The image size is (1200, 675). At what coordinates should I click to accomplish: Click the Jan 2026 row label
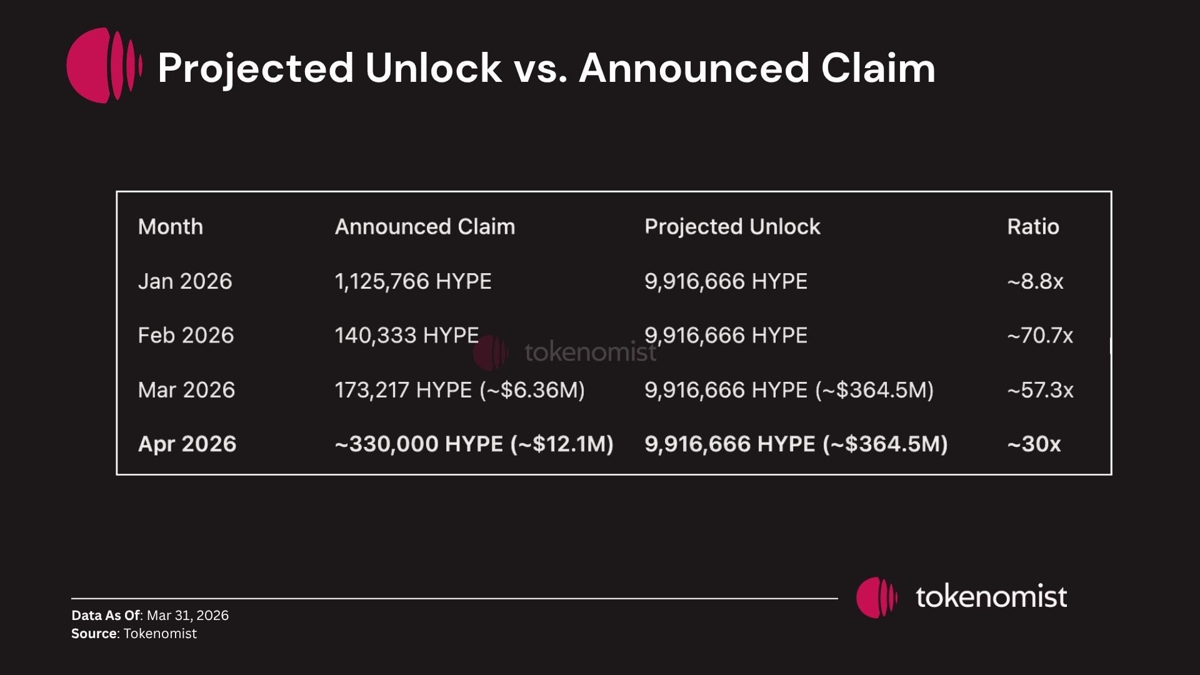pyautogui.click(x=185, y=281)
